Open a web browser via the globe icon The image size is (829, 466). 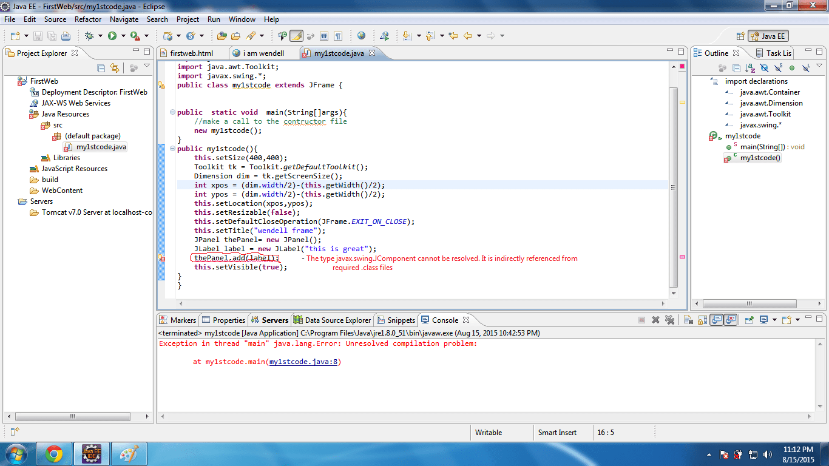tap(360, 35)
